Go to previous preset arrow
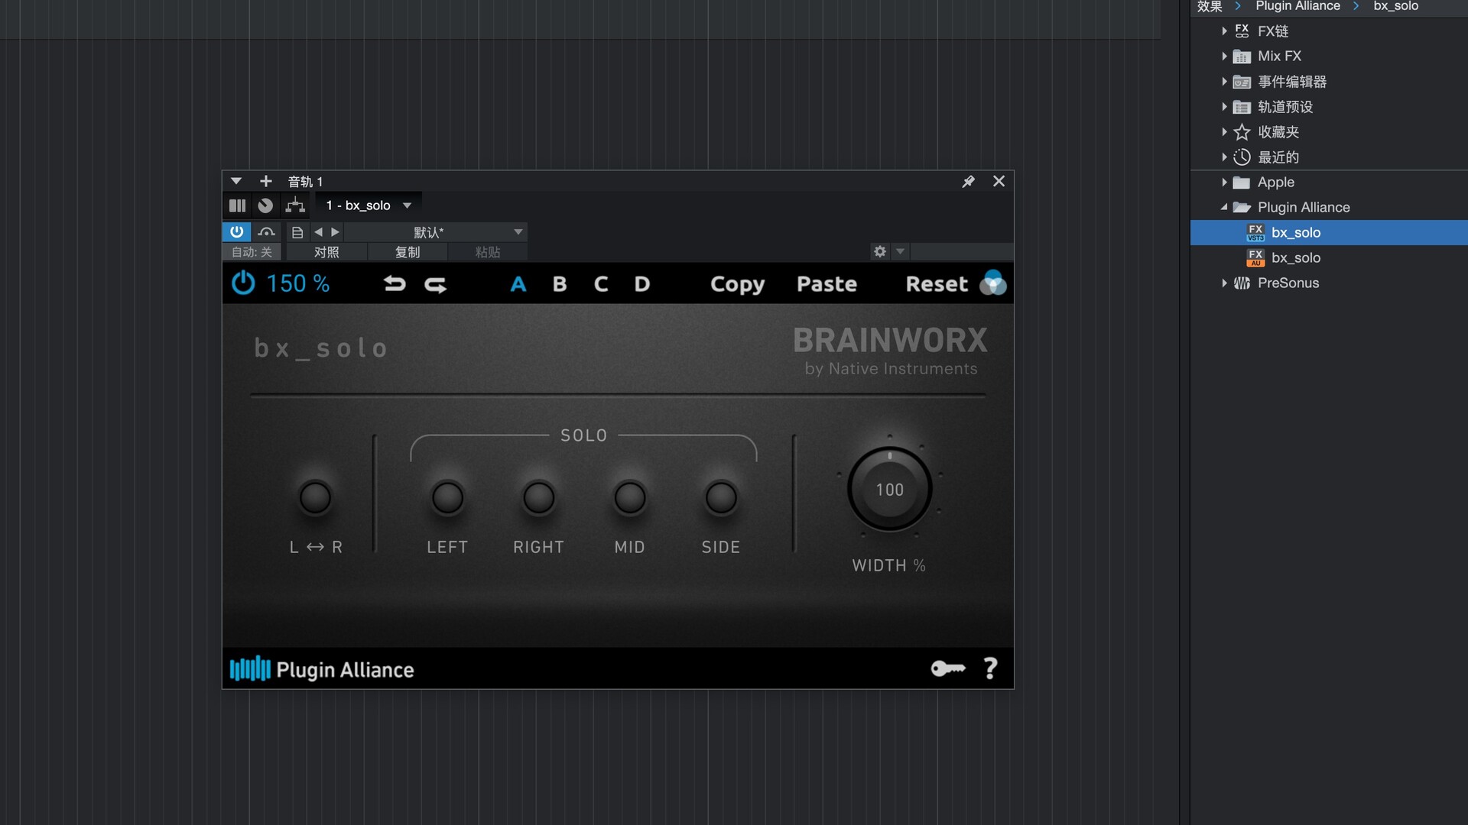Image resolution: width=1468 pixels, height=825 pixels. pos(318,232)
